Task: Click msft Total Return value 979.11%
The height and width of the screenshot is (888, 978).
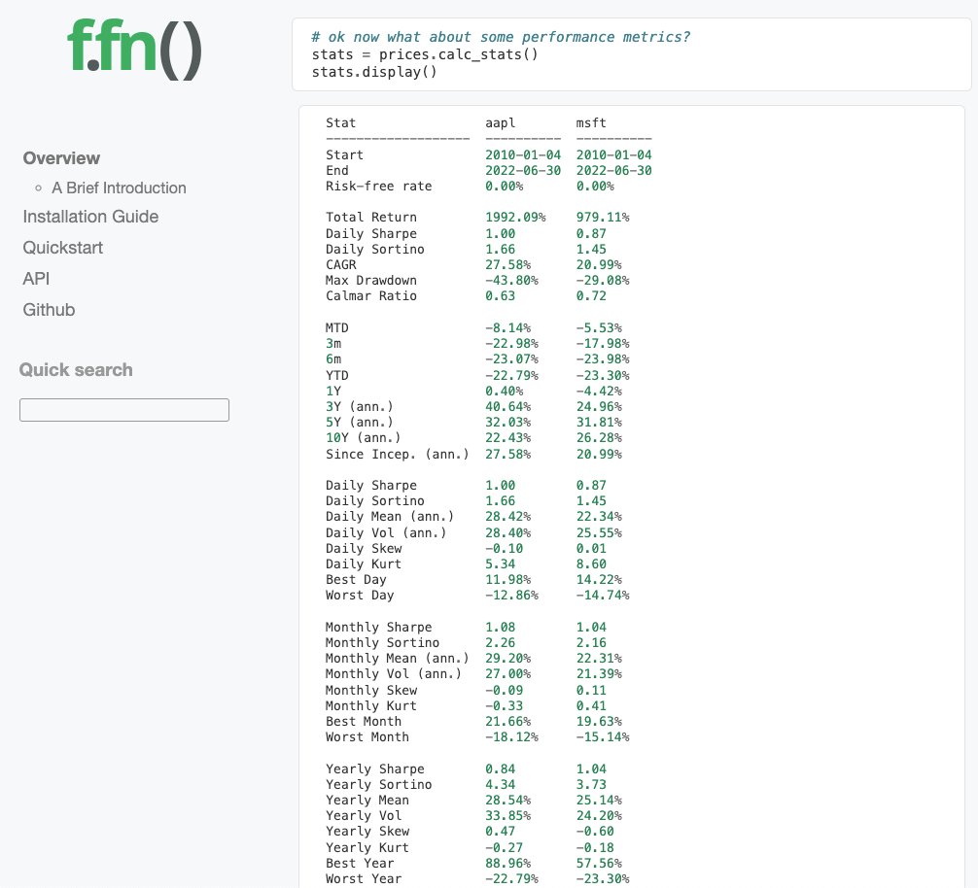Action: coord(603,217)
